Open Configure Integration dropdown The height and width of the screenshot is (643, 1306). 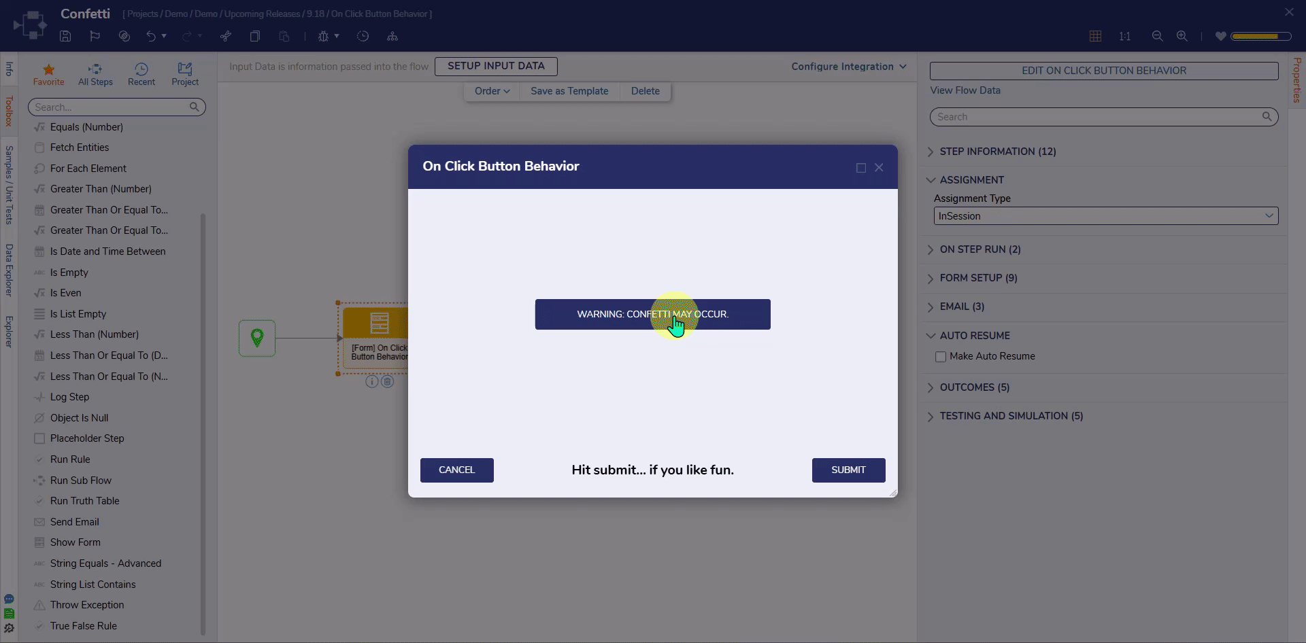tap(849, 67)
